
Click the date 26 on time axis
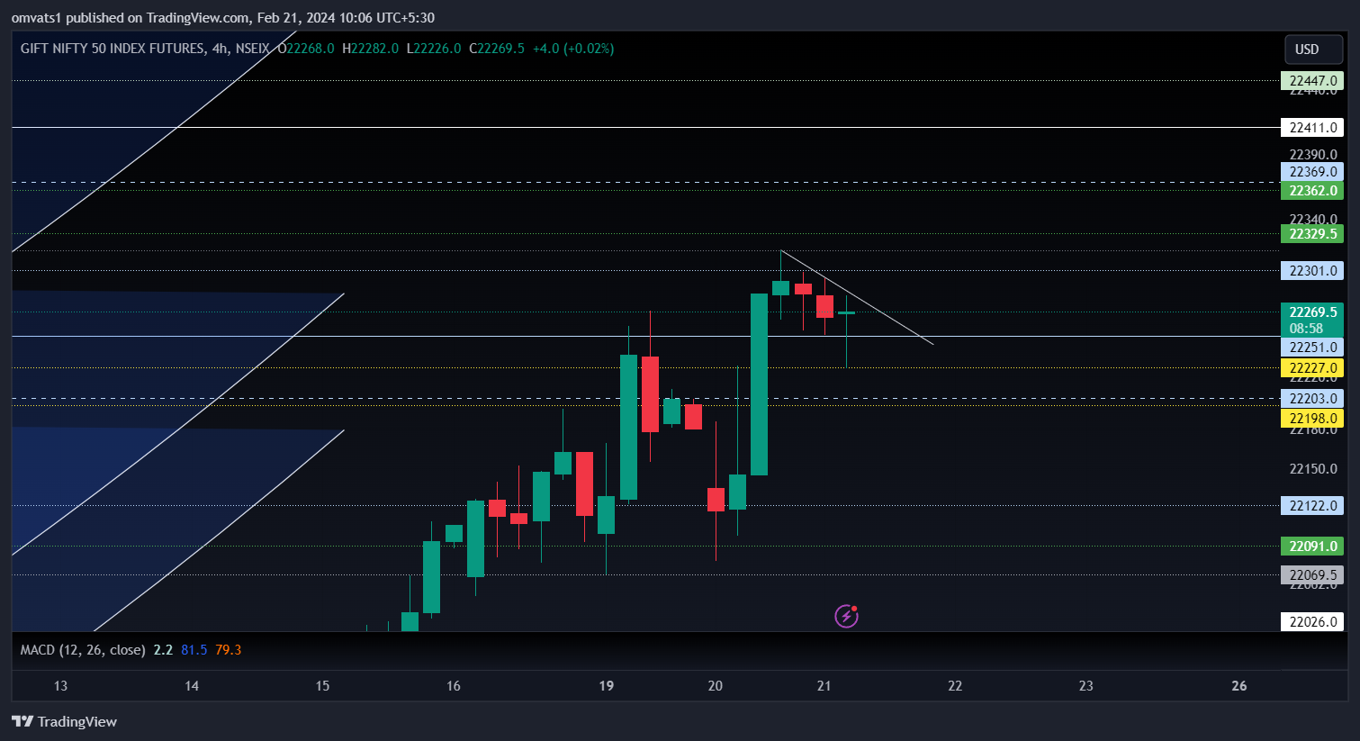pos(1239,686)
